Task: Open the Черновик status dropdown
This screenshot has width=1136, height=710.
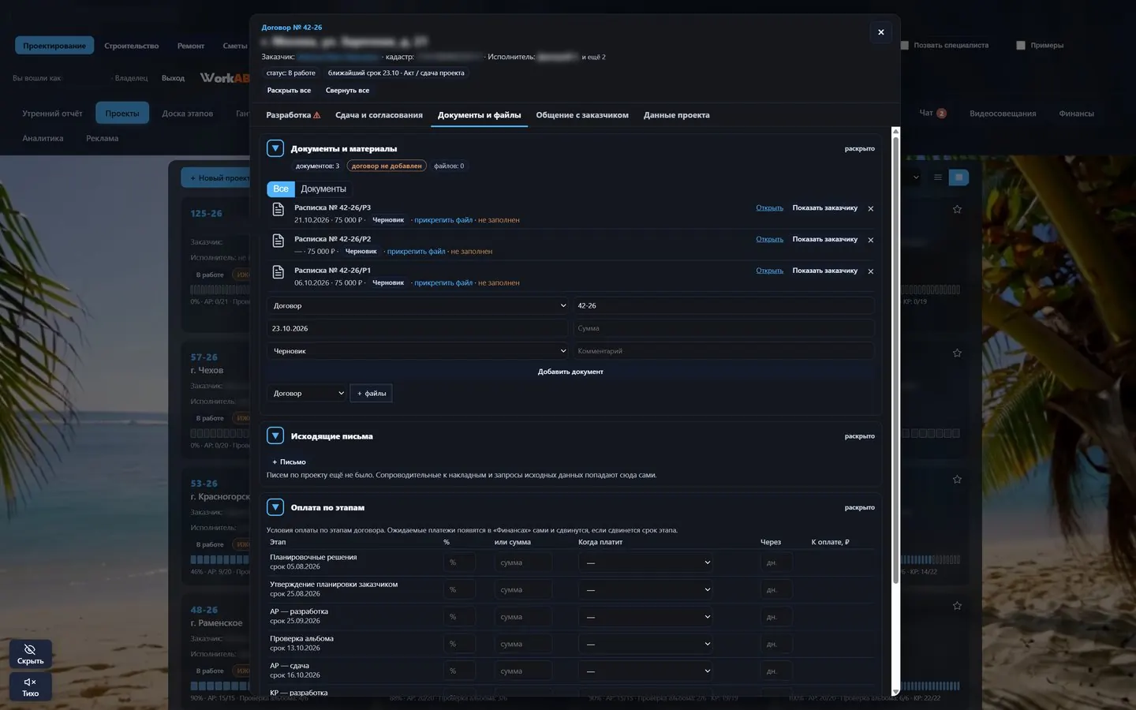Action: click(x=419, y=351)
